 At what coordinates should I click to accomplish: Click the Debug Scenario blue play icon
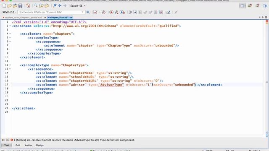(122, 12)
